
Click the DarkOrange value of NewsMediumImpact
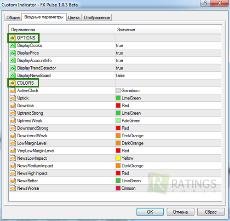pyautogui.click(x=132, y=166)
